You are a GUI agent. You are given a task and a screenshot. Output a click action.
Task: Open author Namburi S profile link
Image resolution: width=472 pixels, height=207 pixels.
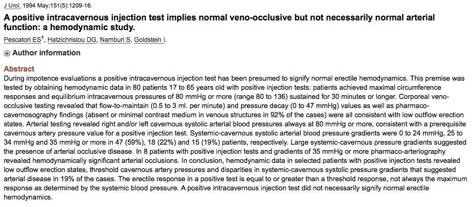[x=115, y=40]
